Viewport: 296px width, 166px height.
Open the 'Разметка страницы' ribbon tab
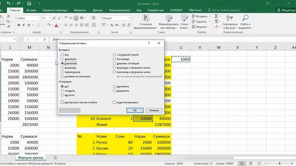(55, 10)
